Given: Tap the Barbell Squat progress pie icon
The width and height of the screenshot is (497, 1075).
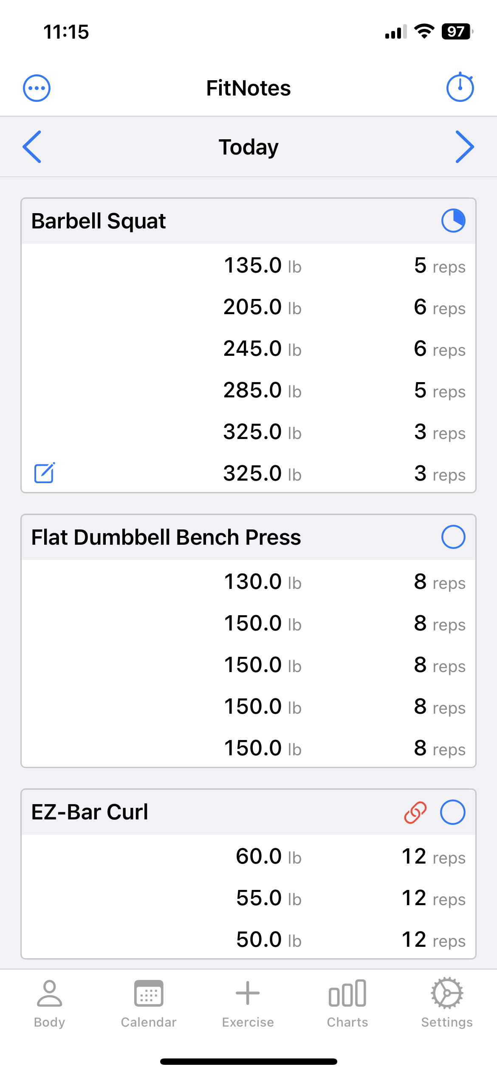Looking at the screenshot, I should pos(453,221).
